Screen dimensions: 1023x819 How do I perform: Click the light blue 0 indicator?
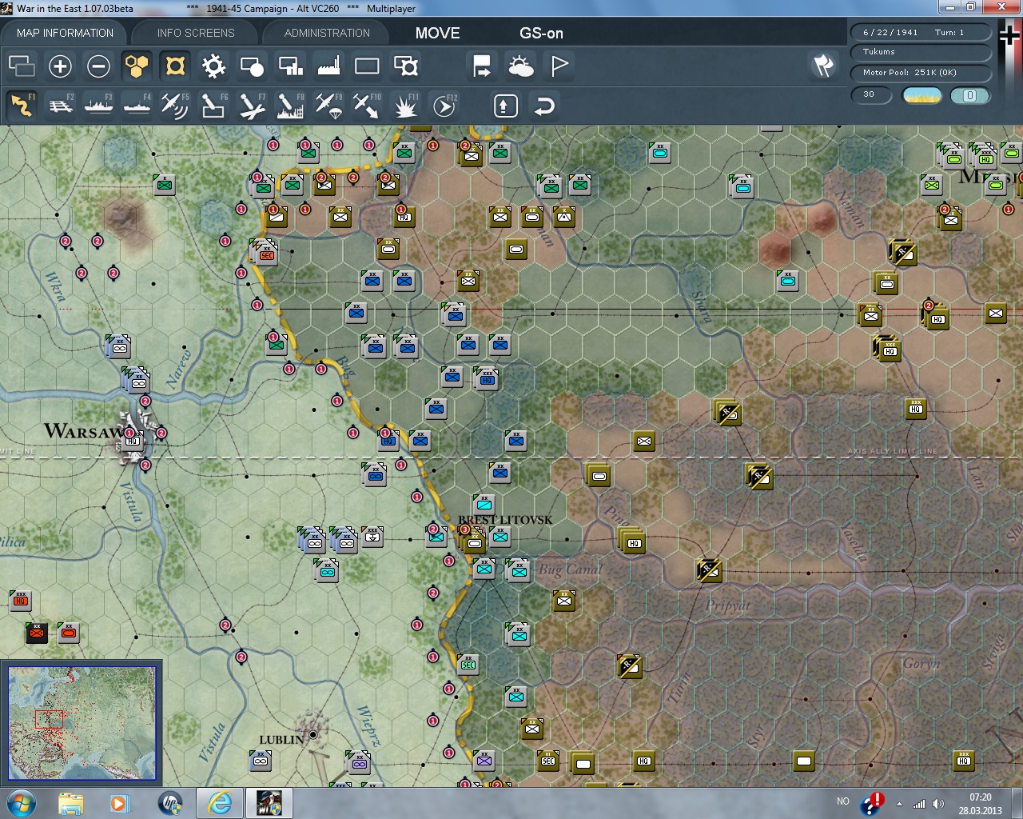click(x=969, y=95)
